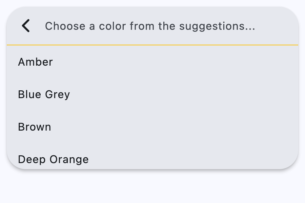305x203 pixels.
Task: Choose the Blue Grey option
Action: [x=44, y=94]
